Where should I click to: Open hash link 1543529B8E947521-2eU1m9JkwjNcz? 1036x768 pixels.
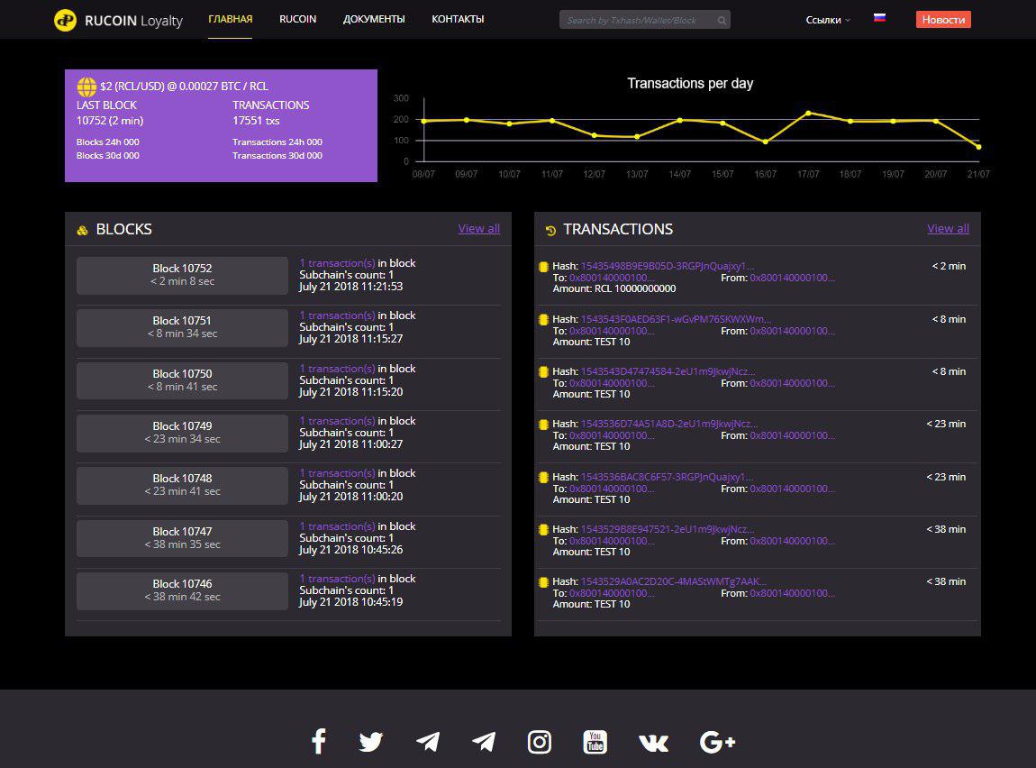668,529
